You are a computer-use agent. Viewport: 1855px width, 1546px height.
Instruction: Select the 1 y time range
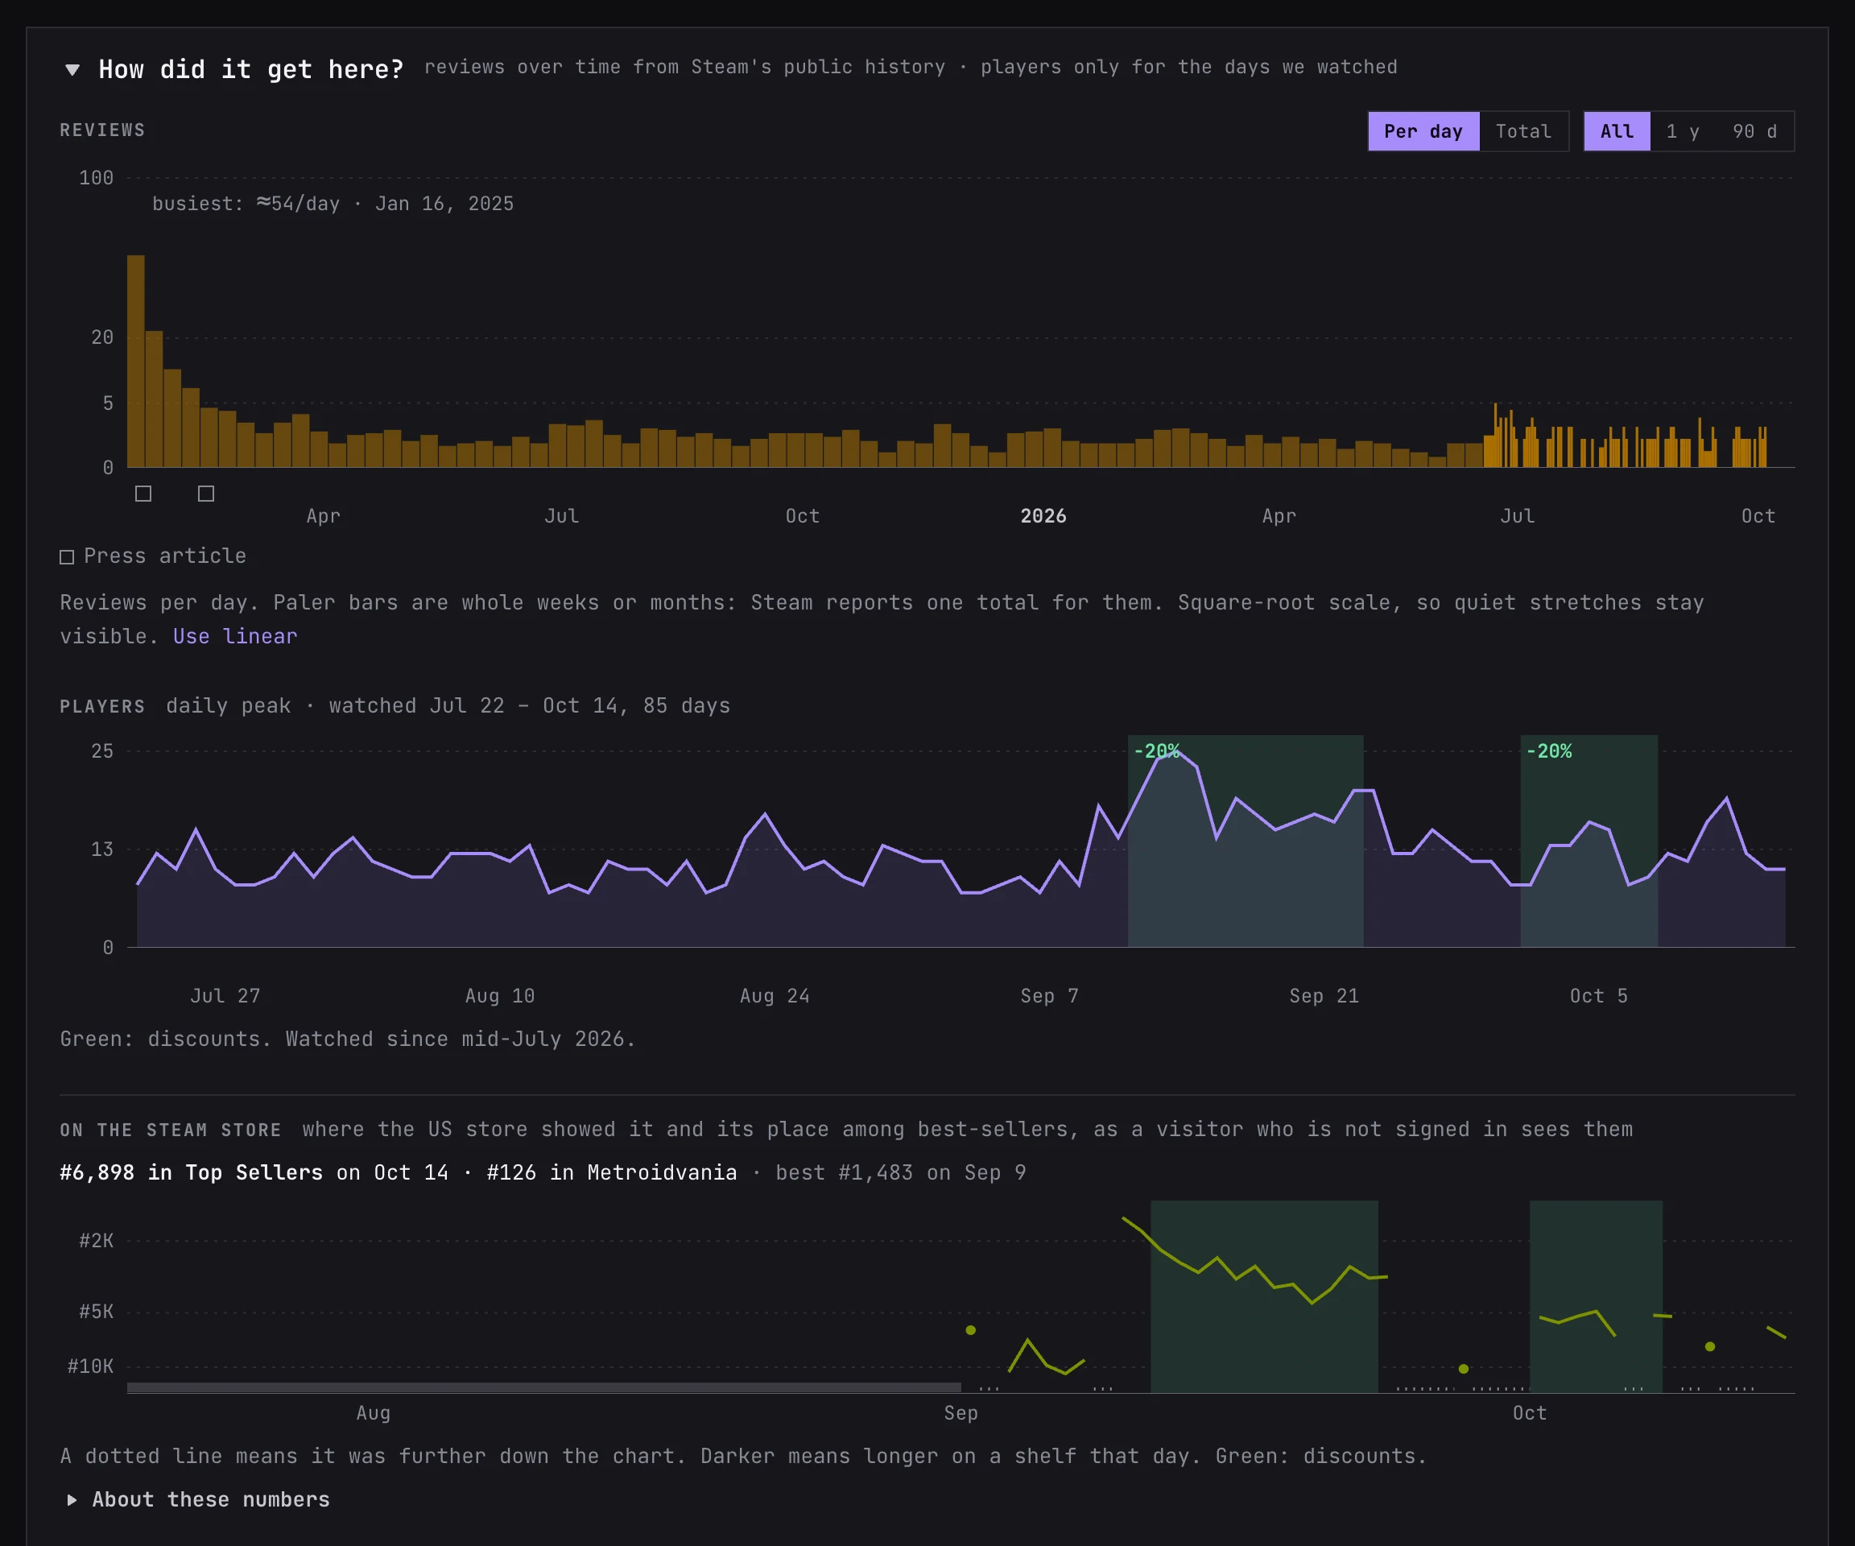pos(1682,131)
